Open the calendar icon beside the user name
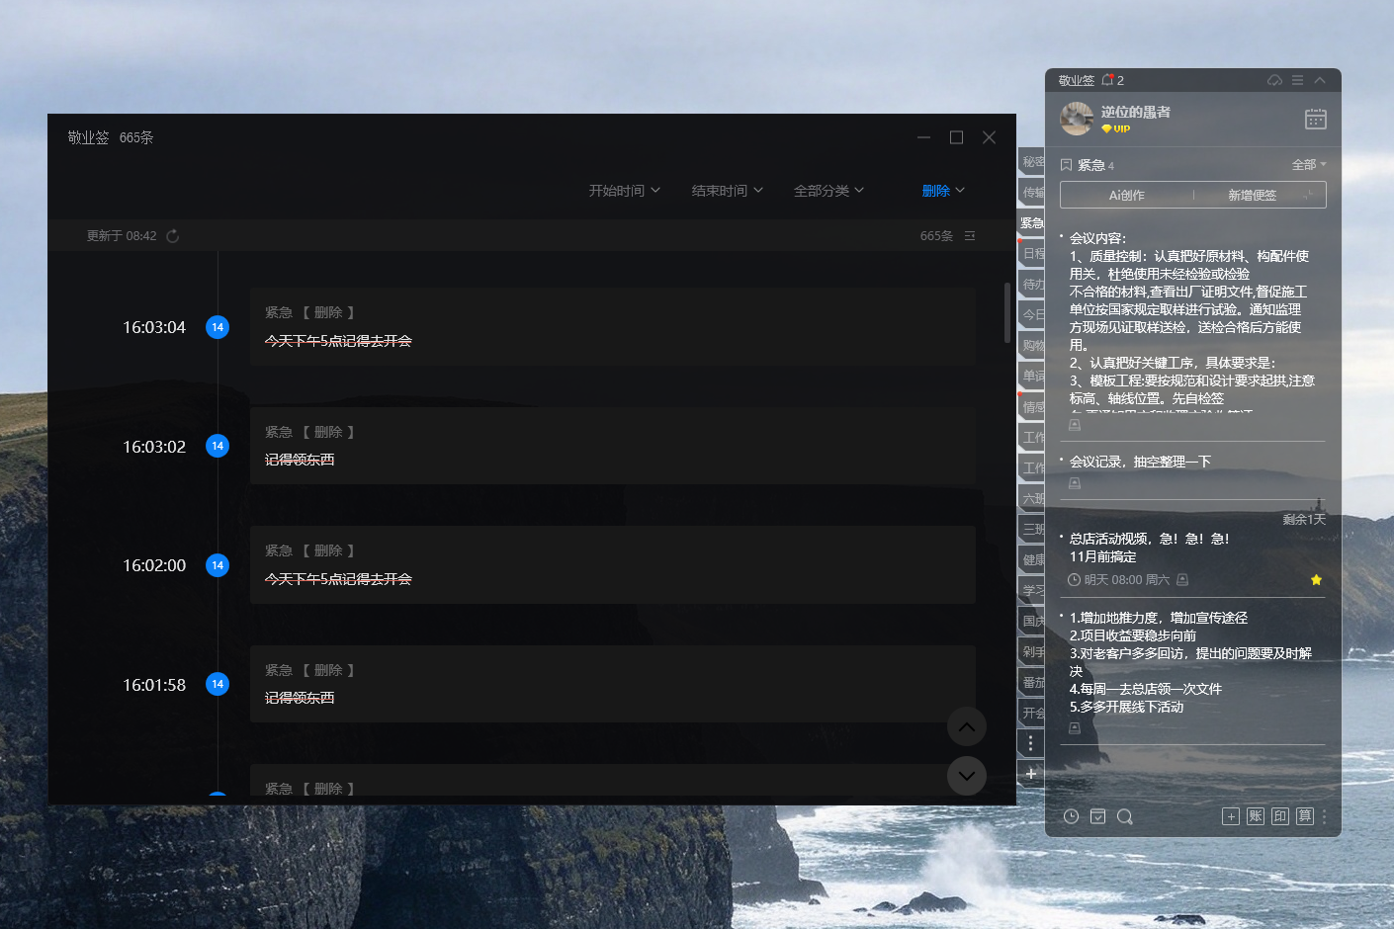 click(x=1316, y=120)
